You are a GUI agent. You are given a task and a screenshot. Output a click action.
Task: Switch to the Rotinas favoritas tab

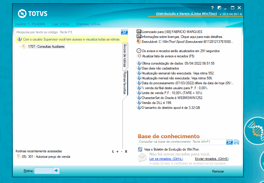(x=125, y=83)
